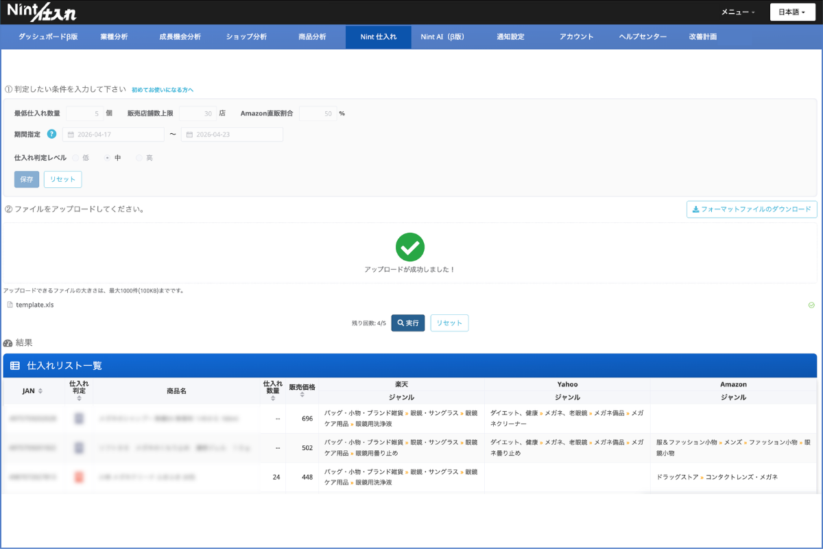This screenshot has height=549, width=823.
Task: Open the メニュー dropdown in header
Action: (x=738, y=12)
